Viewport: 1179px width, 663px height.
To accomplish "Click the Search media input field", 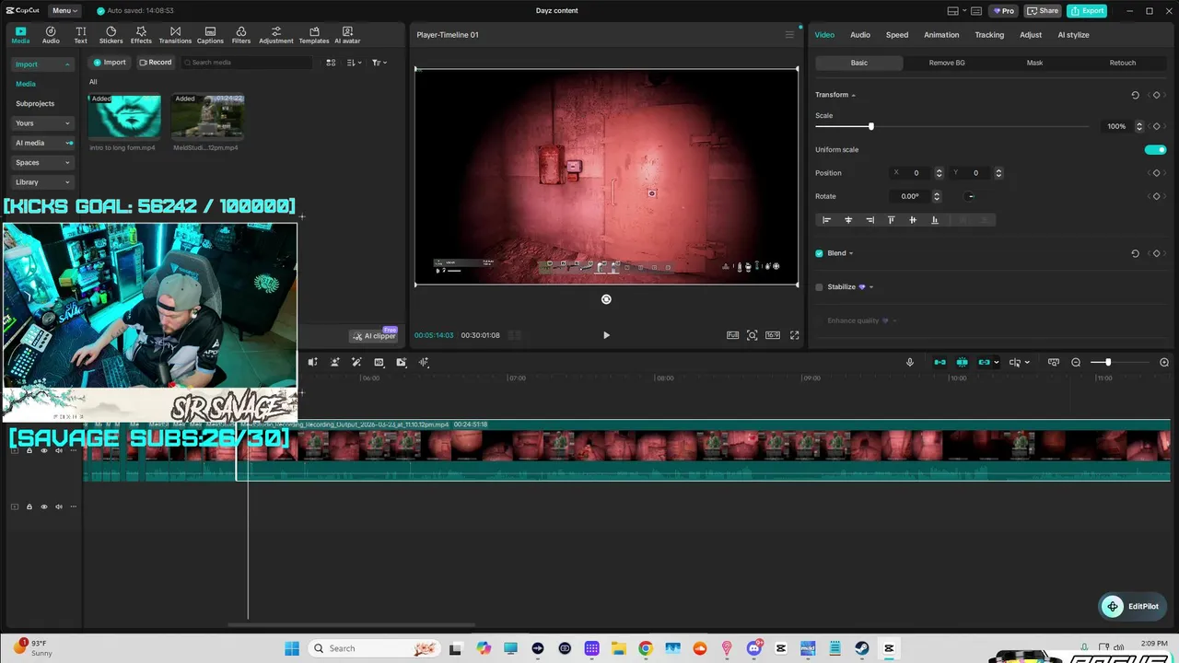I will [246, 63].
